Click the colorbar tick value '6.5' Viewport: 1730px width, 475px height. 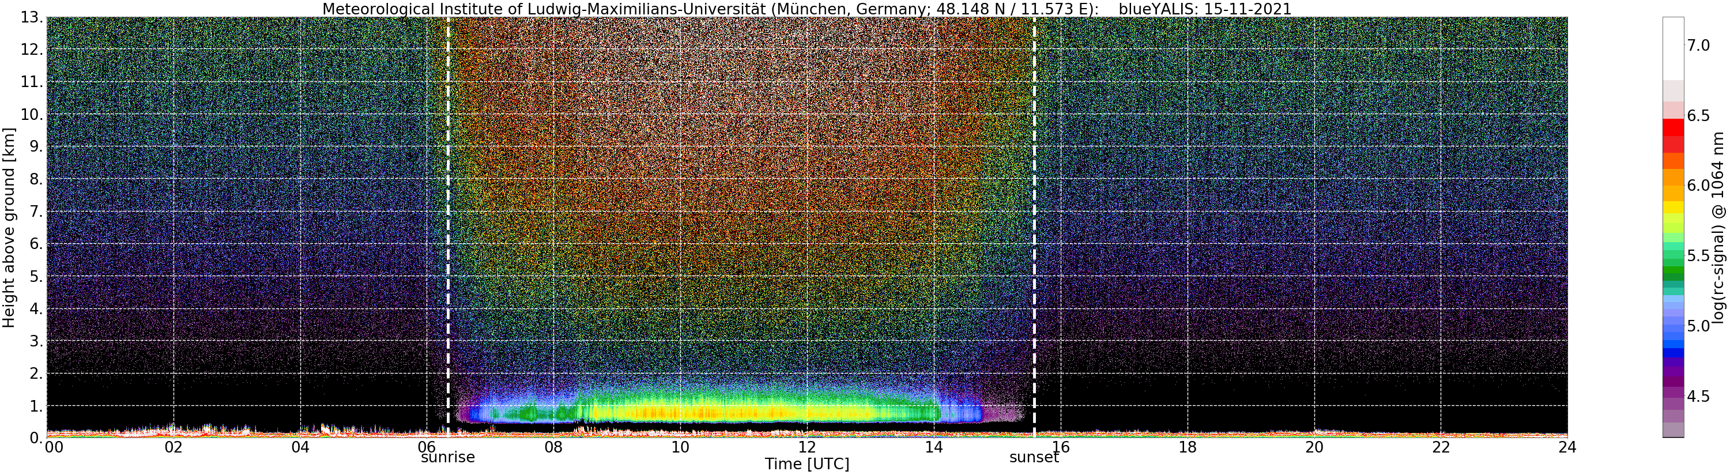[x=1698, y=115]
